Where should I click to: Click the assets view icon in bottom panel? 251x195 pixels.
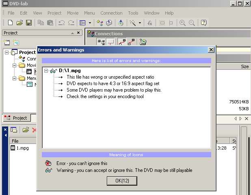14,130
